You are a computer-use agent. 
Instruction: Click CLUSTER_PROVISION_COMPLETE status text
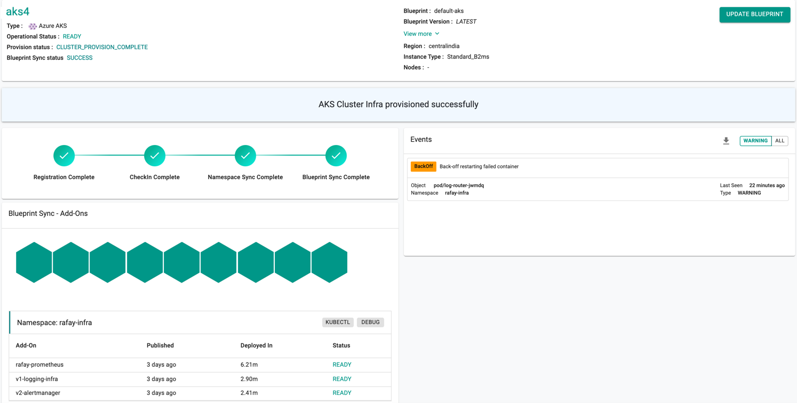coord(102,47)
